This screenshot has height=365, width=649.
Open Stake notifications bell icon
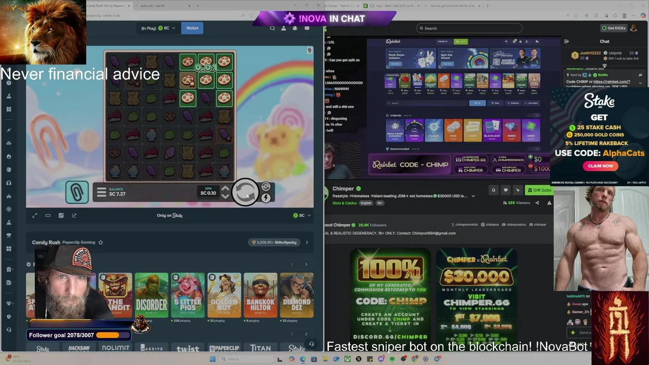click(x=295, y=28)
